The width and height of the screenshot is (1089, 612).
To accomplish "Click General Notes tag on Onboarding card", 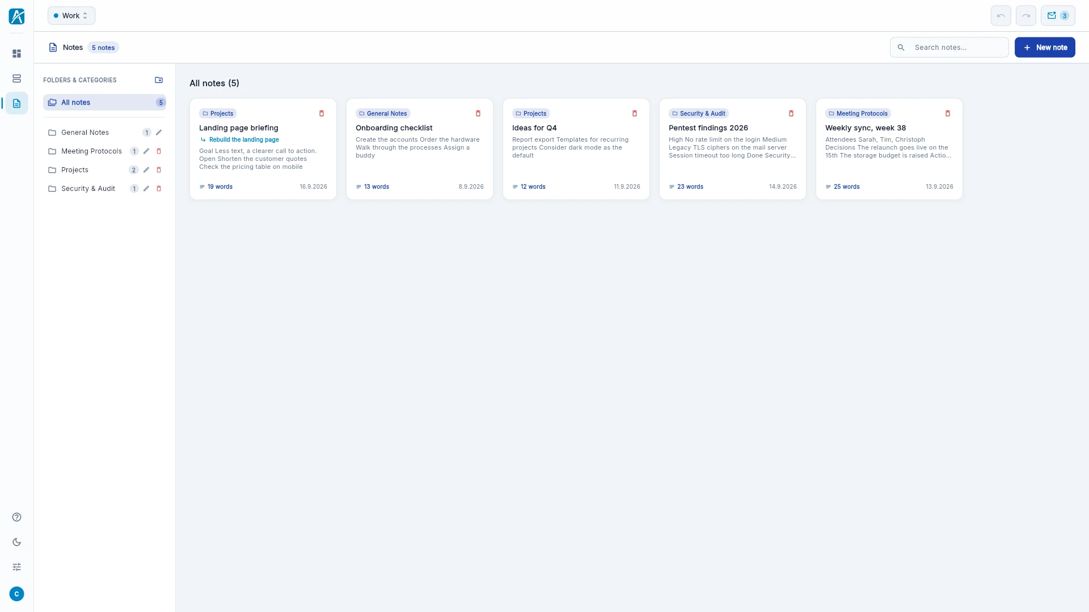I will 383,113.
